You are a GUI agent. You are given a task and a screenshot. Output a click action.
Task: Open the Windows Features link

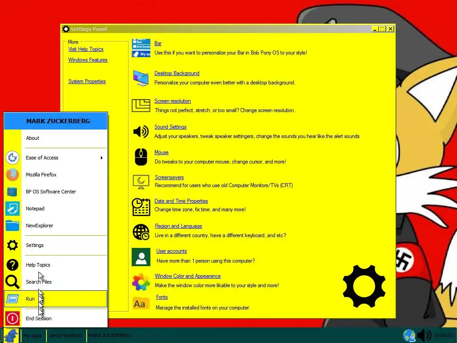coord(88,60)
